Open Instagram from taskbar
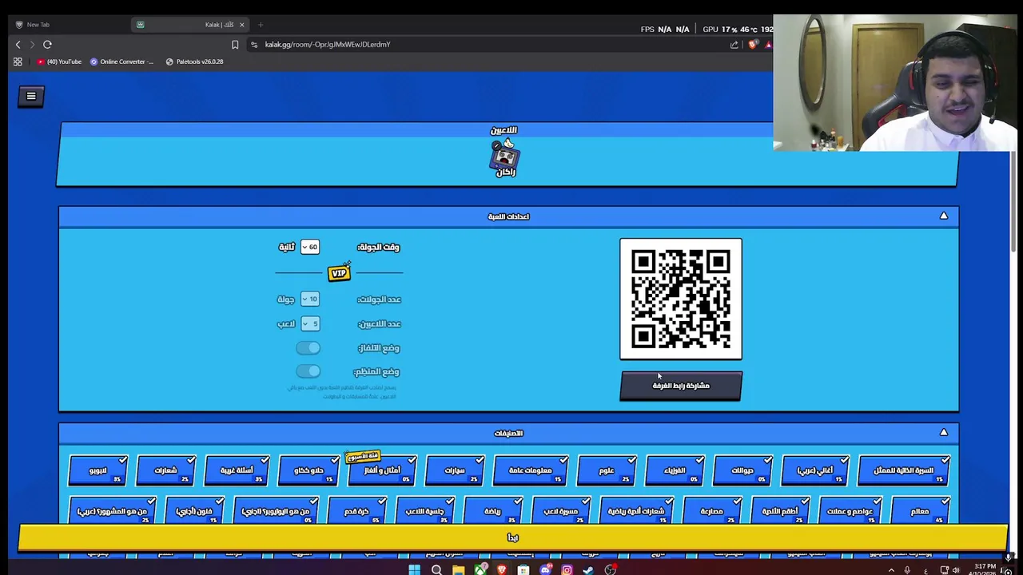Screen dimensions: 1023x575 (567, 569)
